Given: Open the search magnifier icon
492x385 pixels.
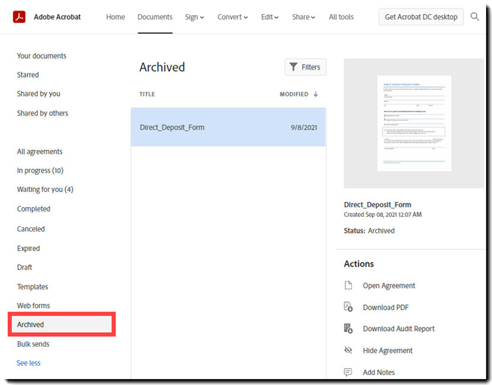Looking at the screenshot, I should 475,17.
